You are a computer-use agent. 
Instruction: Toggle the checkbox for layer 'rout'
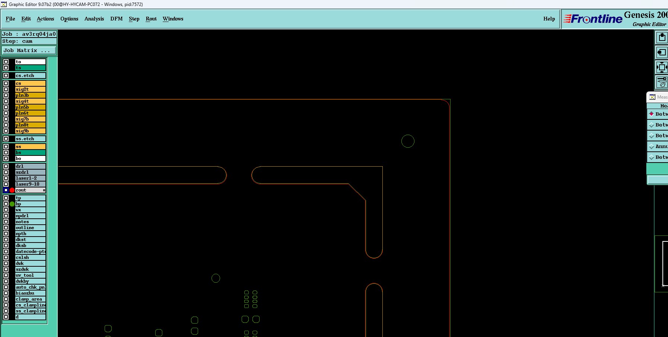click(x=6, y=190)
